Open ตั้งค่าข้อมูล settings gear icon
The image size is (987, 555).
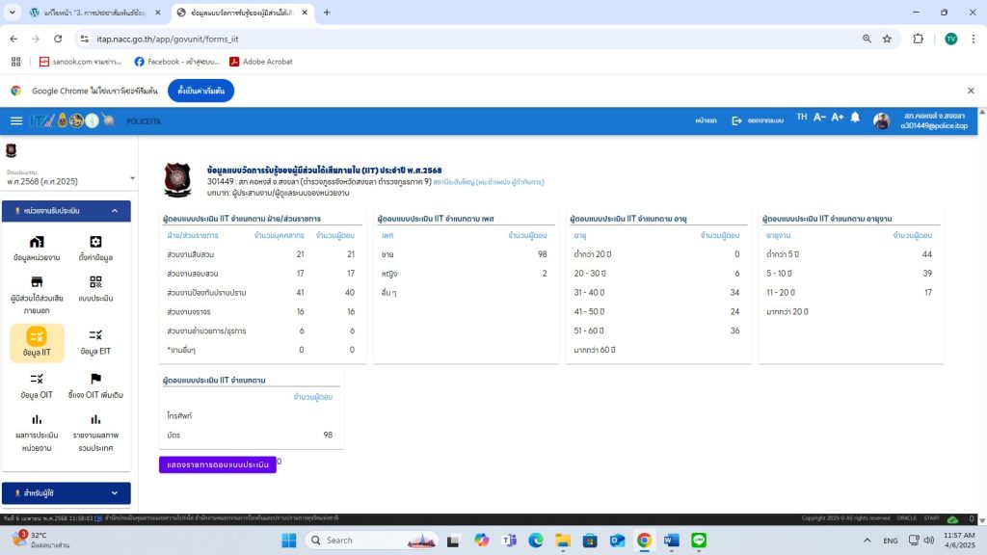pyautogui.click(x=95, y=242)
